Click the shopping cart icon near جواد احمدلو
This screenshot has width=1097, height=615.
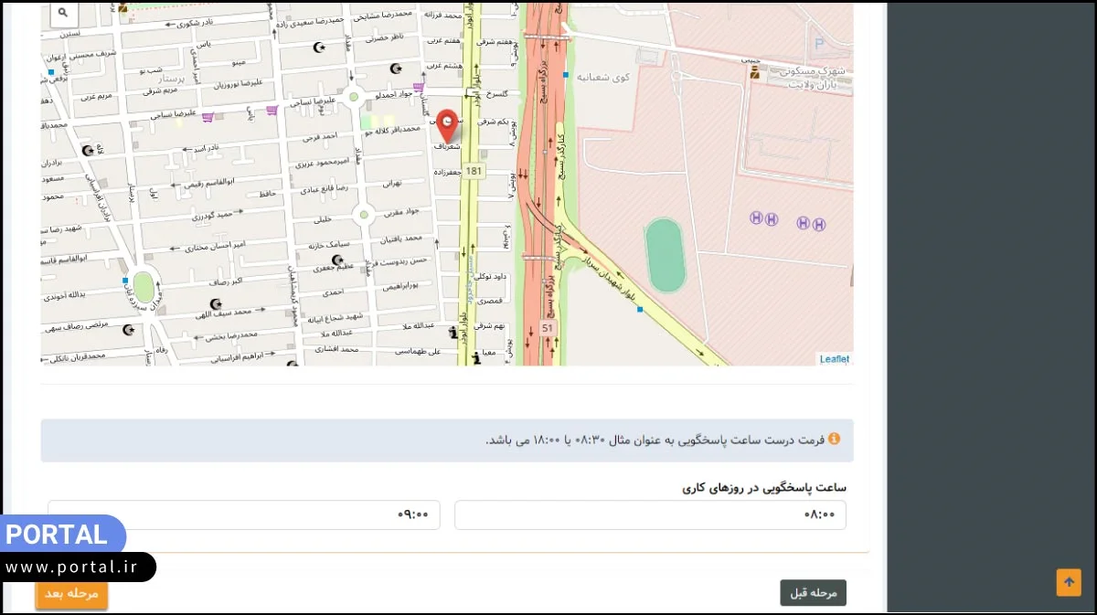coord(419,88)
